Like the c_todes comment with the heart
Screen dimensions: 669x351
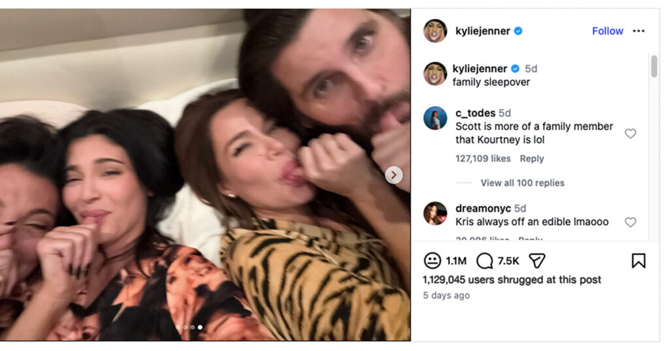(x=630, y=133)
